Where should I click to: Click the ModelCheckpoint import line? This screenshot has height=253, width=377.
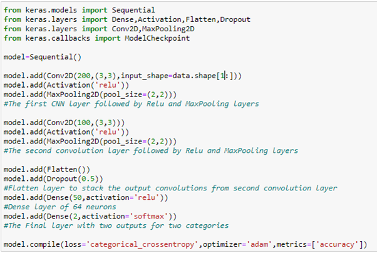[96, 38]
